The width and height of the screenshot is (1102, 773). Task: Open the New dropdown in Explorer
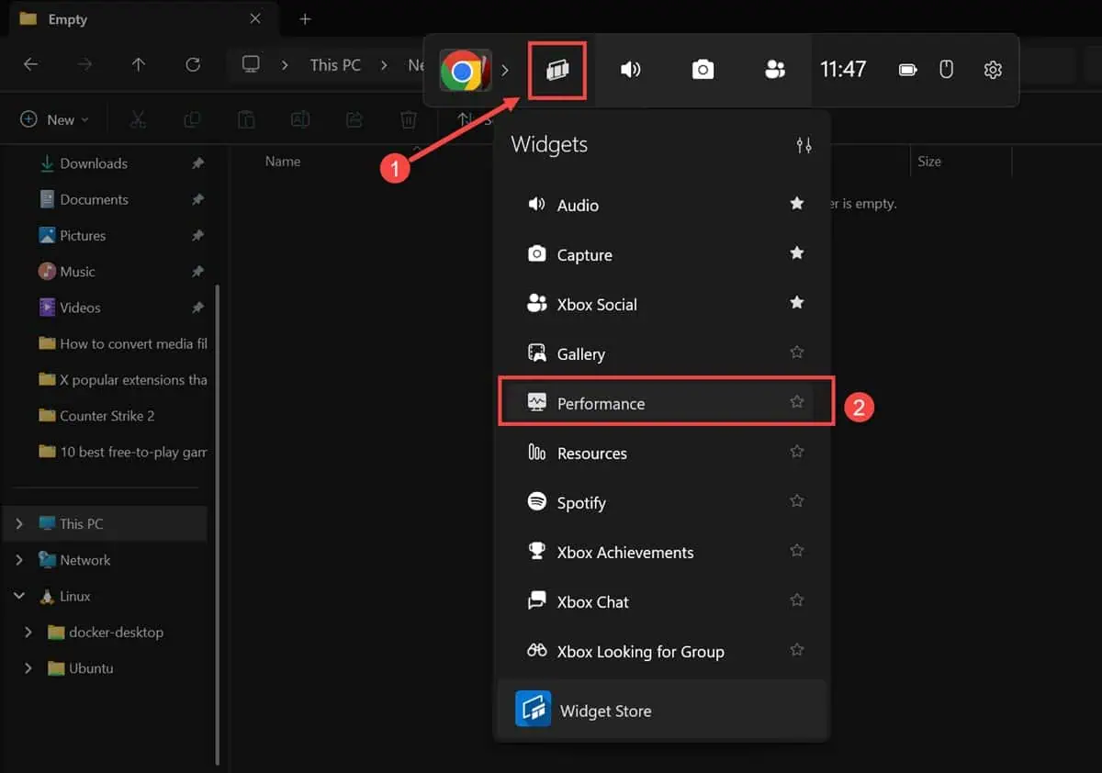coord(55,119)
